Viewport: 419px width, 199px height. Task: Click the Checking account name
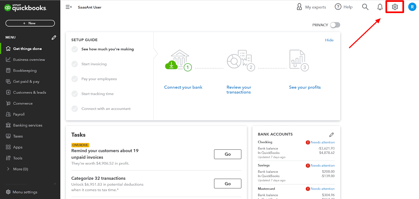[265, 142]
